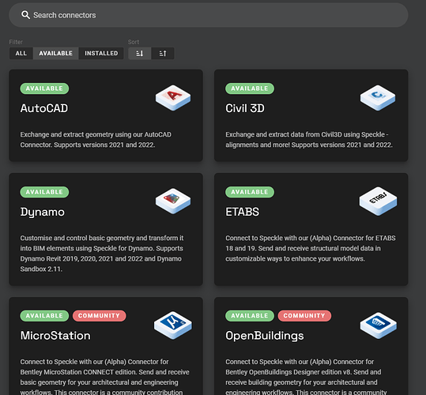426x395 pixels.
Task: Click the AVAILABLE badge on AutoCAD card
Action: 44,88
